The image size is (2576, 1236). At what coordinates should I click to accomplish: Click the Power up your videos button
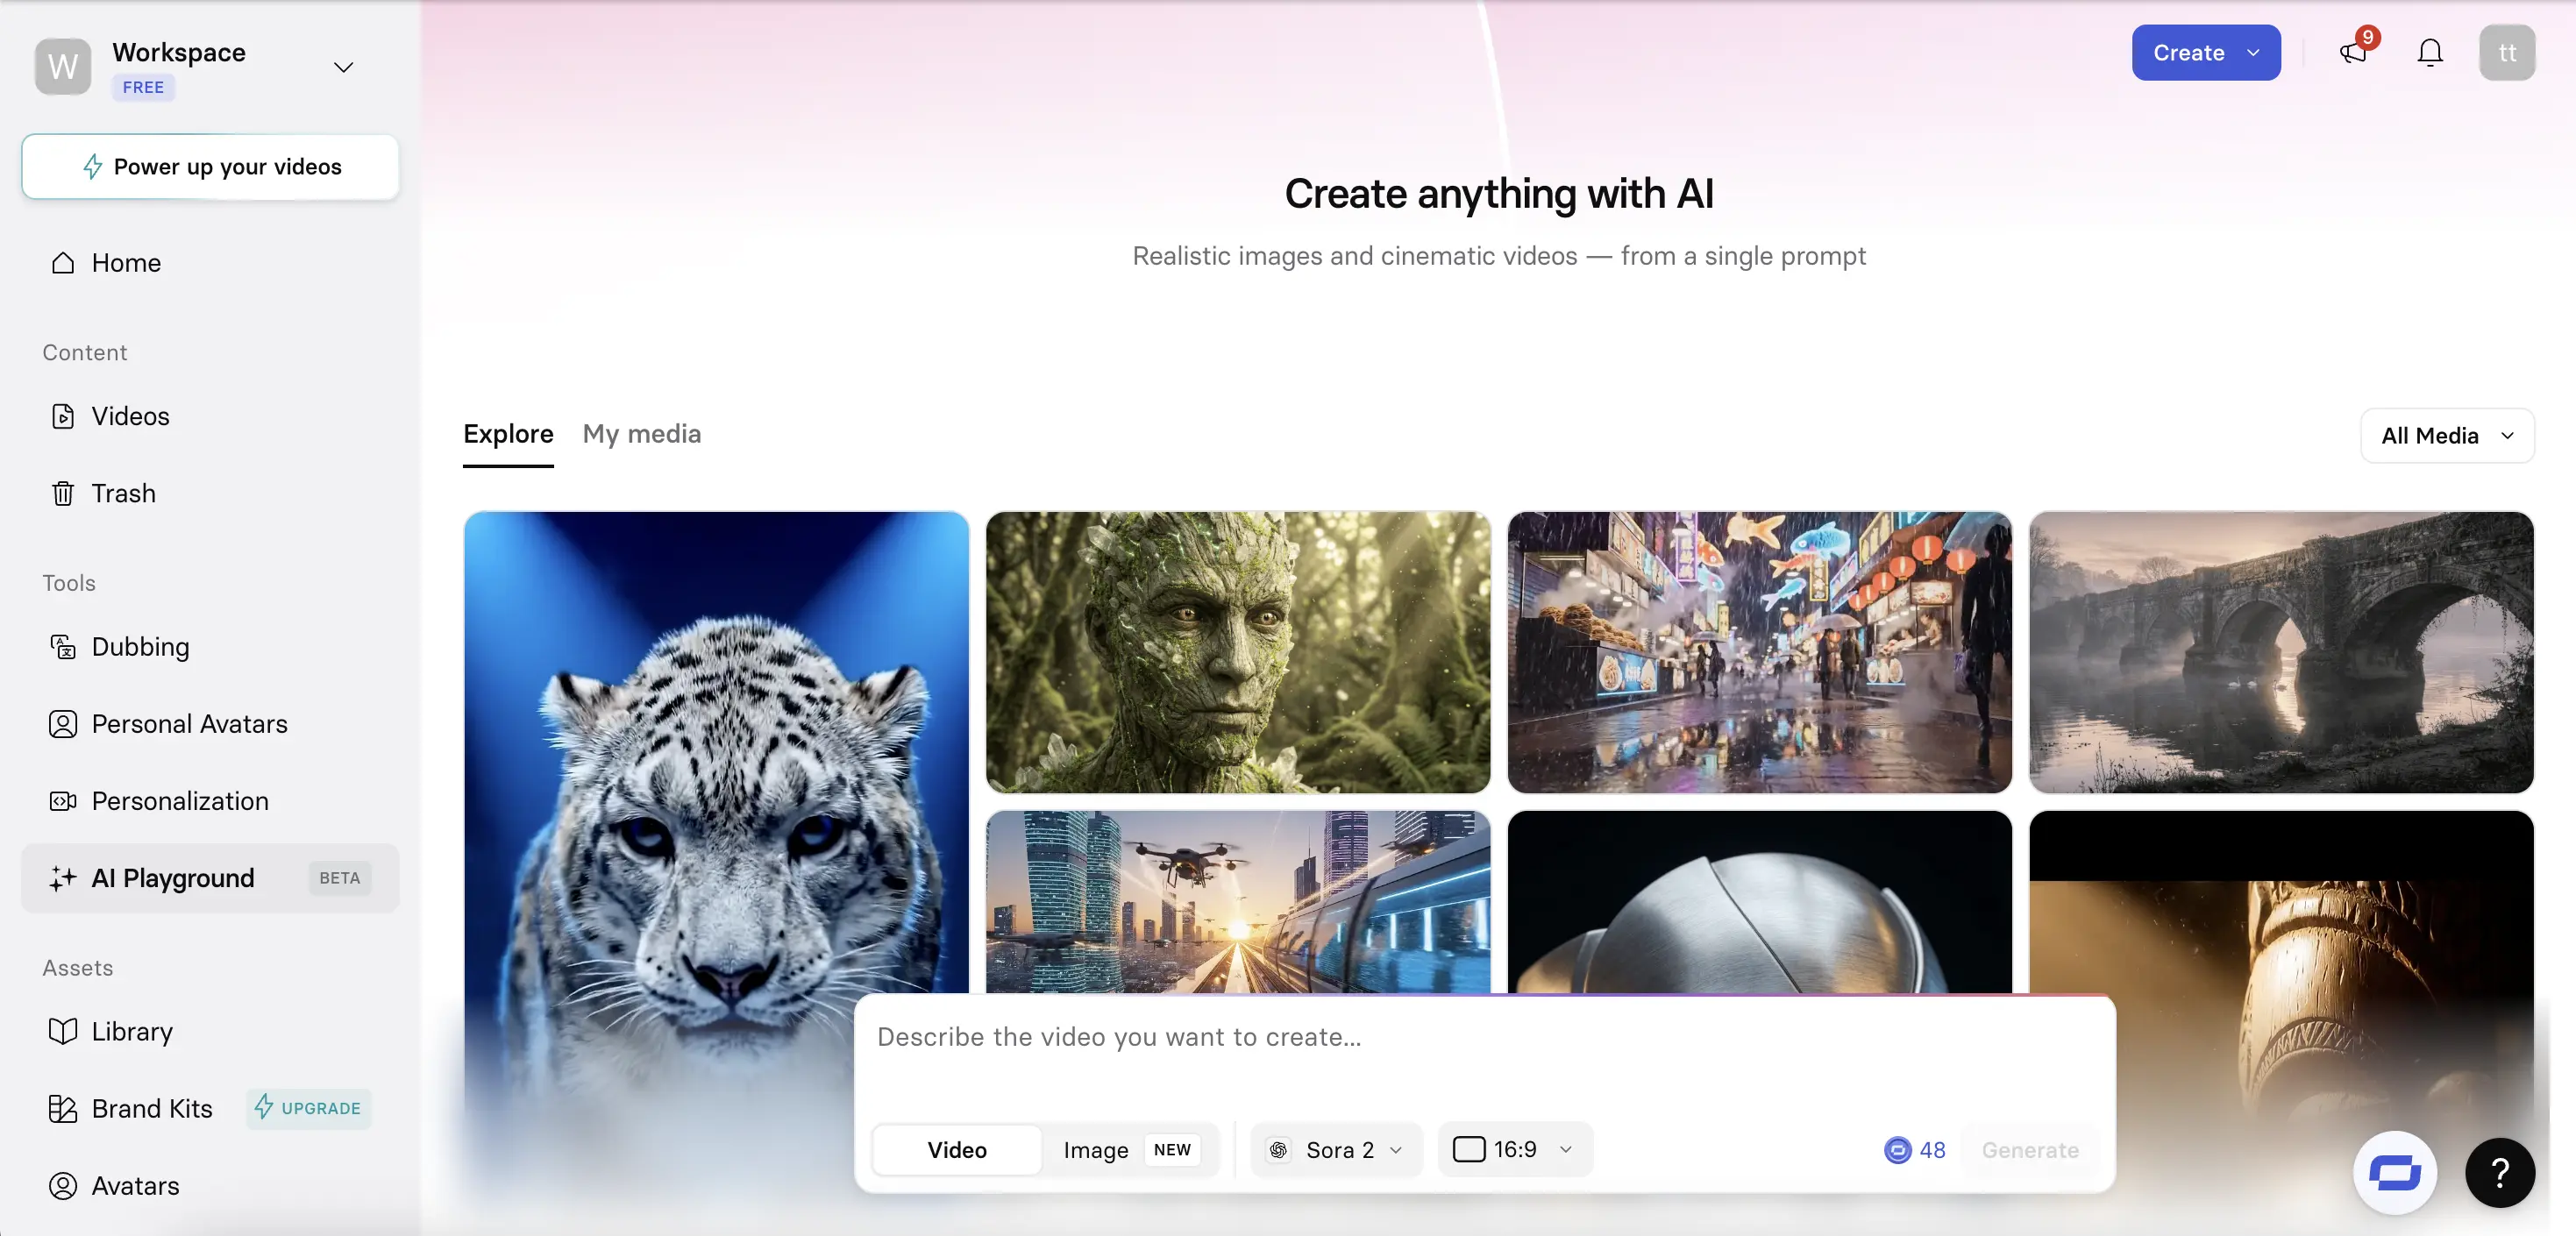[x=210, y=167]
